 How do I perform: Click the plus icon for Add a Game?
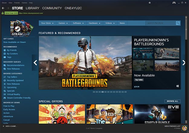[x=3, y=126]
